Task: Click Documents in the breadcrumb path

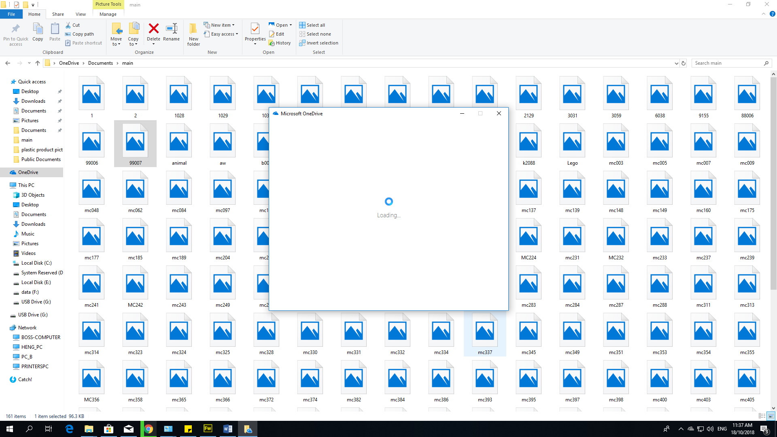Action: (100, 63)
